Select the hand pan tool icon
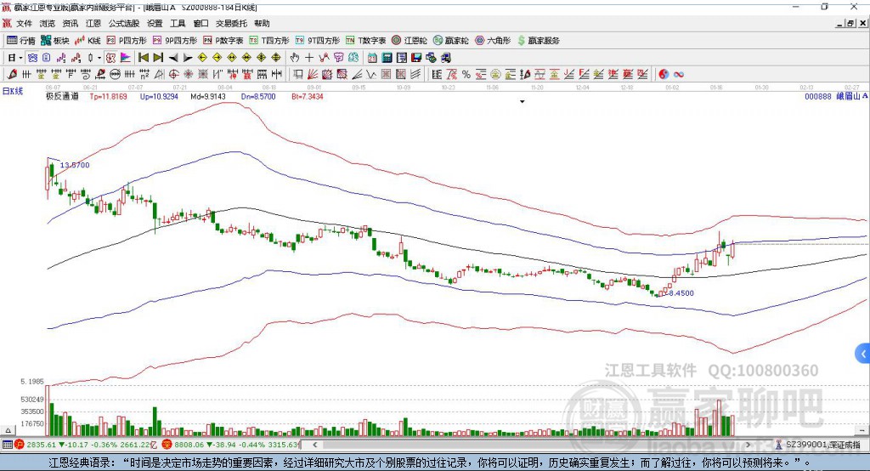This screenshot has height=471, width=870. click(295, 58)
